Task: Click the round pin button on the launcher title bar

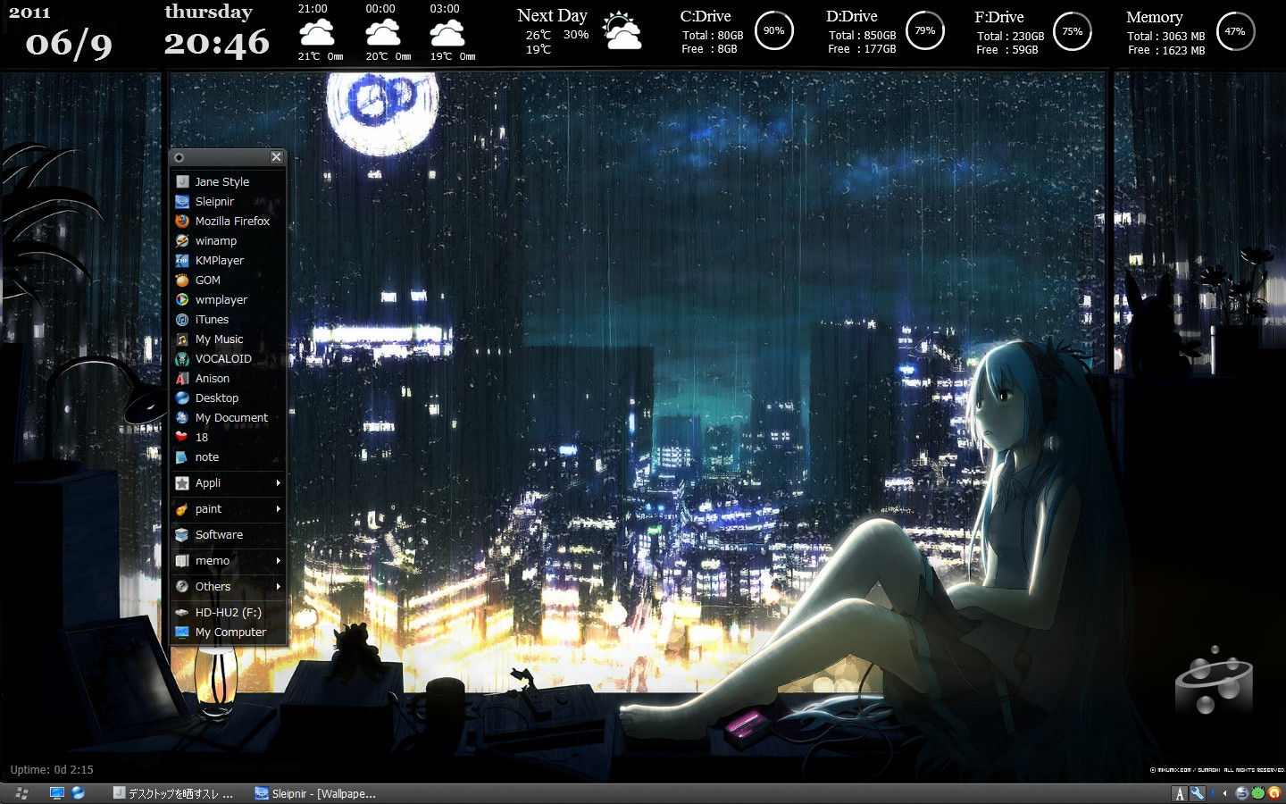Action: coord(180,157)
